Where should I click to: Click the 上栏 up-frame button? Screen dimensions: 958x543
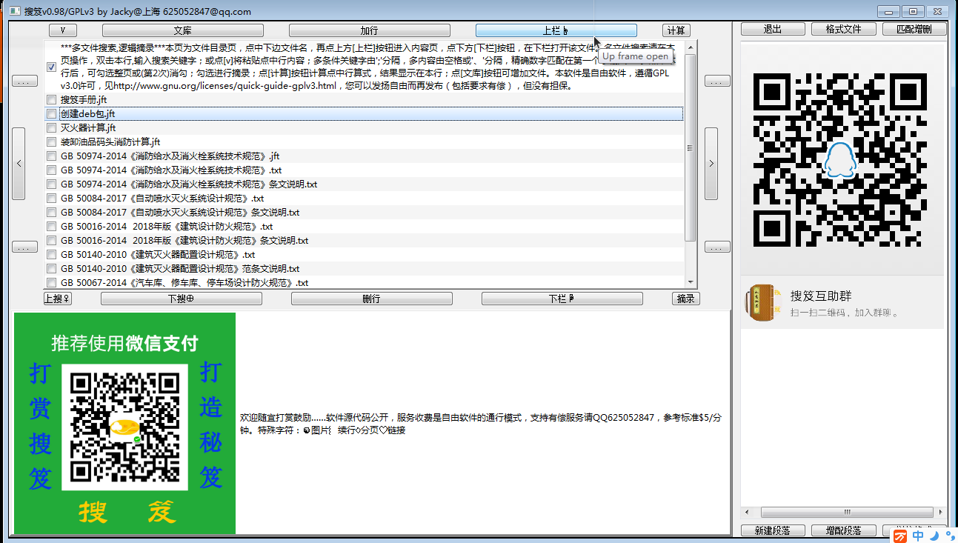[556, 30]
